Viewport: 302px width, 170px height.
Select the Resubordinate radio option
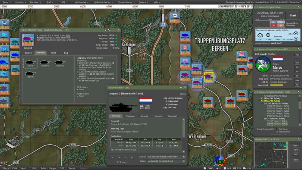[277, 132]
